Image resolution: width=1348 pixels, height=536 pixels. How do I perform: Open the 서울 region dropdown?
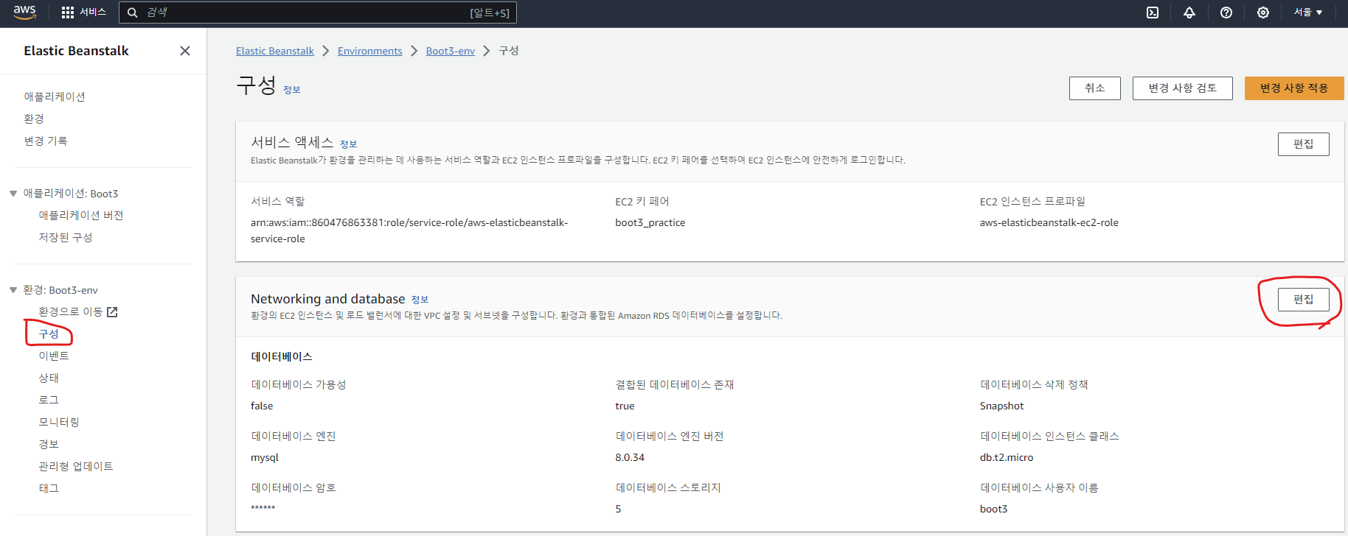tap(1308, 13)
